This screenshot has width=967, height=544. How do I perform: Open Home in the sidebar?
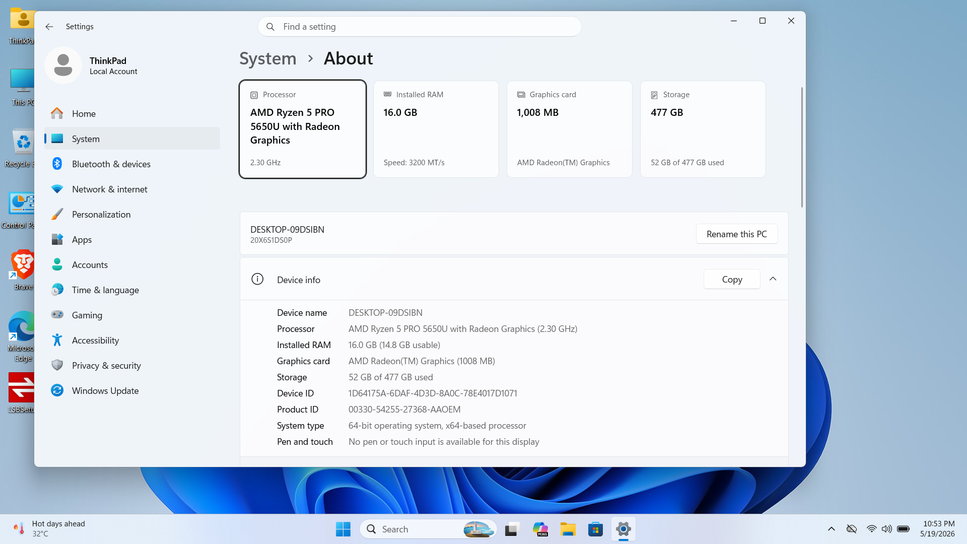(132, 113)
